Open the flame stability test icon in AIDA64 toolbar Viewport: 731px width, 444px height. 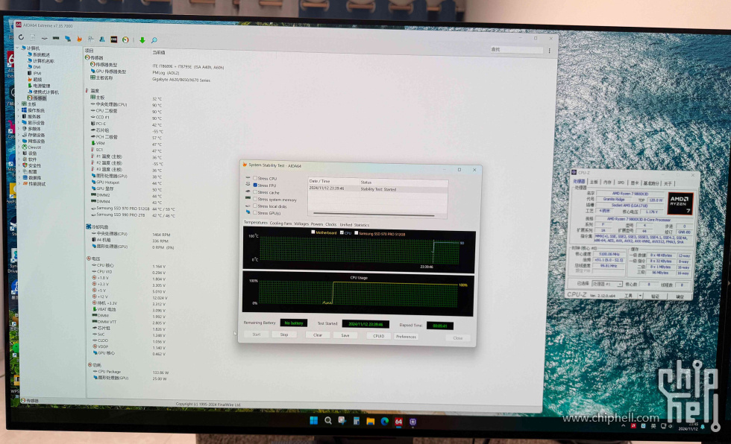(x=79, y=39)
